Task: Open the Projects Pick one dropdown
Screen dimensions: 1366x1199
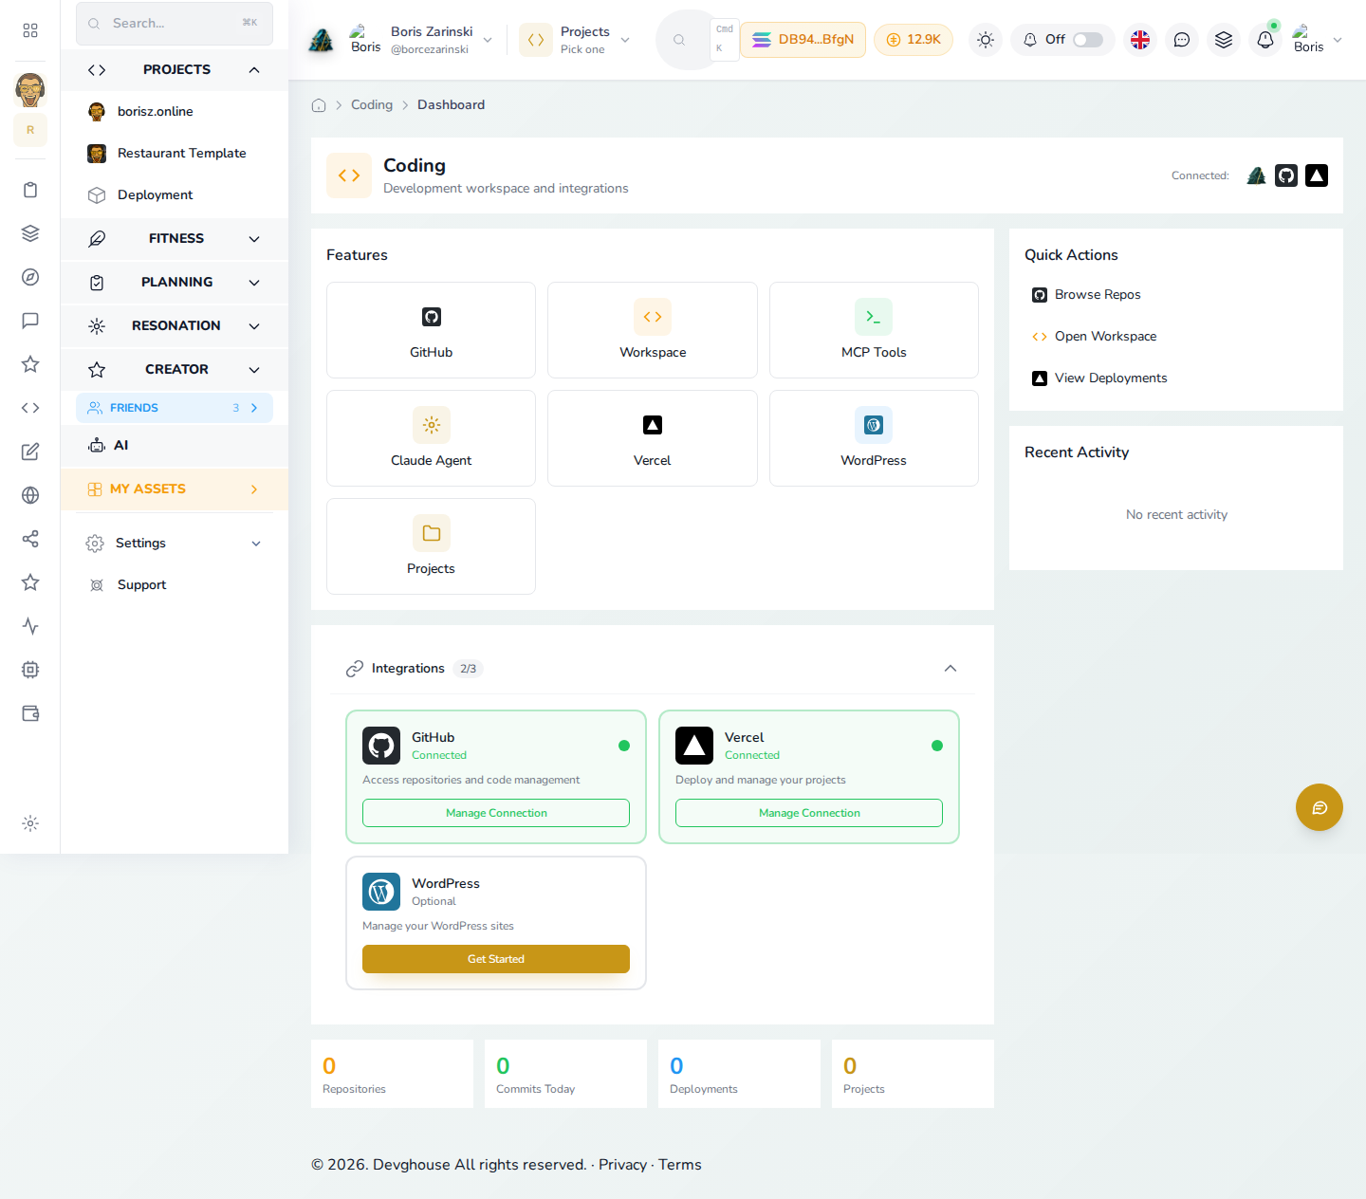Action: coord(576,40)
